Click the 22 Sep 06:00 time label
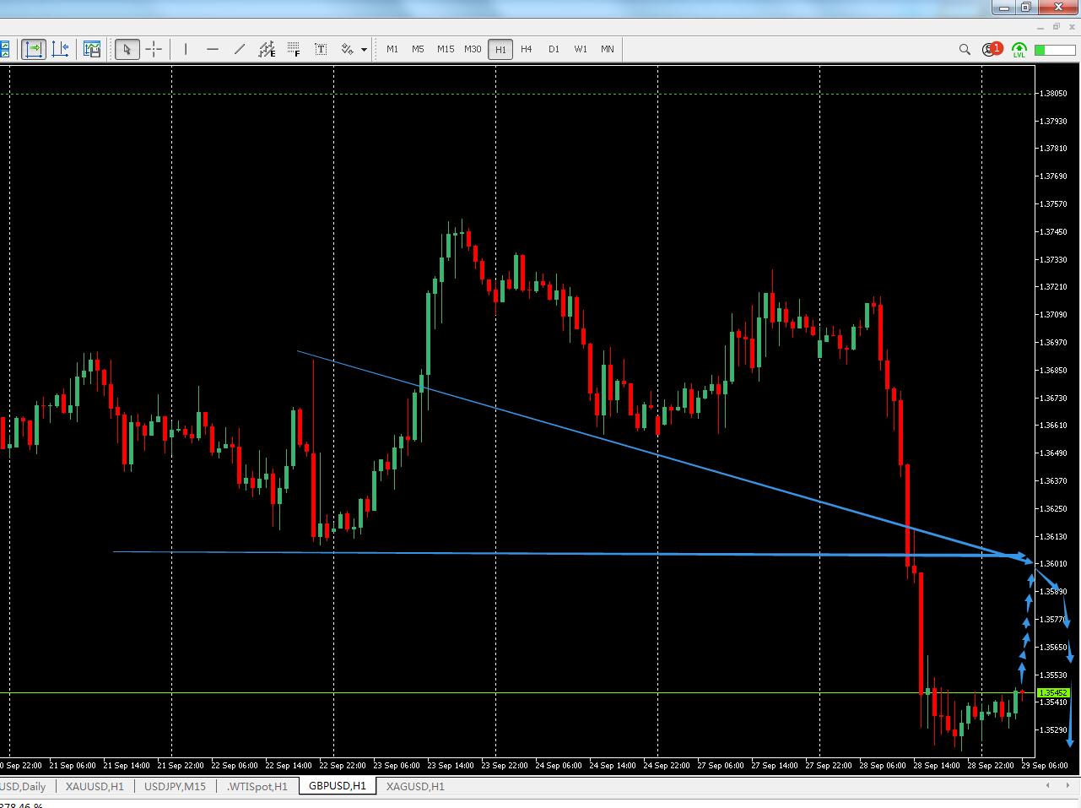The width and height of the screenshot is (1081, 808). click(235, 766)
